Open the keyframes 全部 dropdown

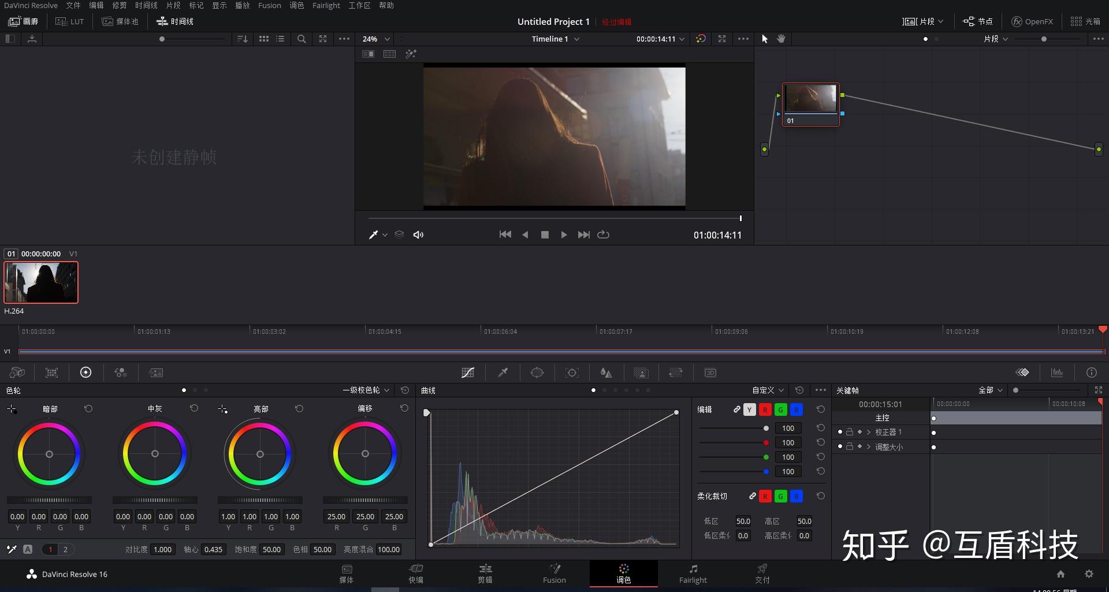(991, 390)
